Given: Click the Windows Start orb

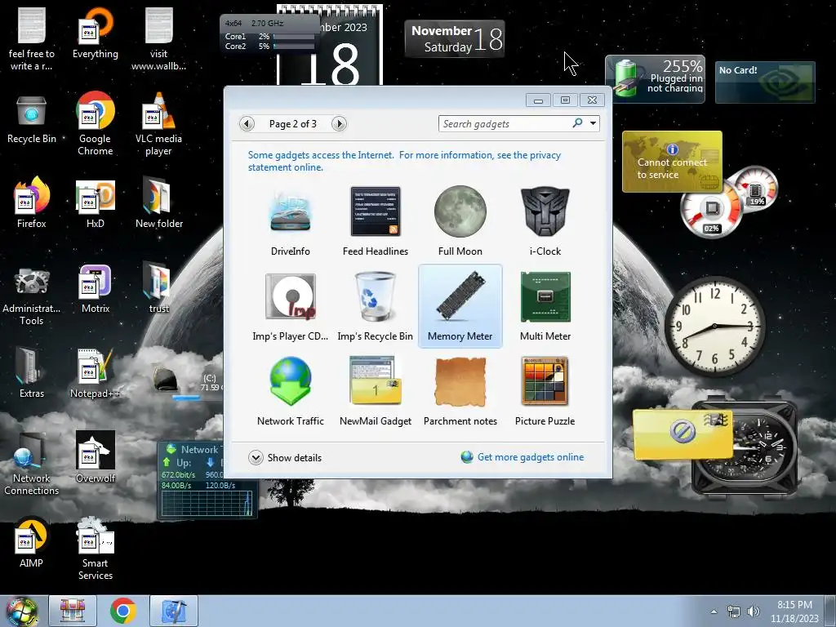Looking at the screenshot, I should 21,611.
